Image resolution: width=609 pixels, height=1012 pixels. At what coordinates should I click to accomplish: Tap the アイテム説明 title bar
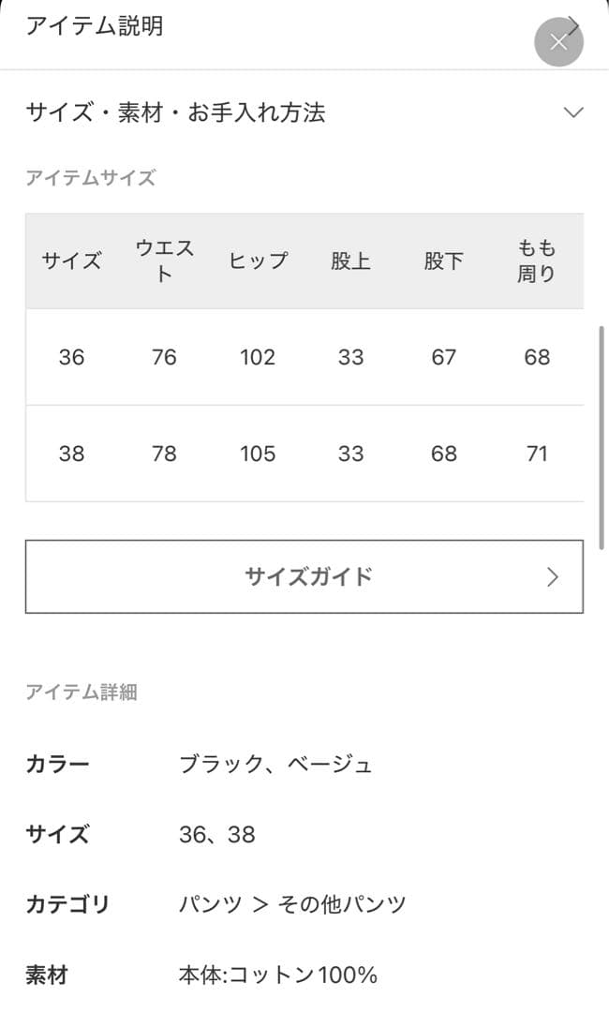tap(95, 26)
